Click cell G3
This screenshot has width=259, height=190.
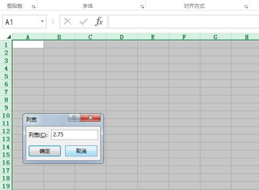[x=215, y=60]
